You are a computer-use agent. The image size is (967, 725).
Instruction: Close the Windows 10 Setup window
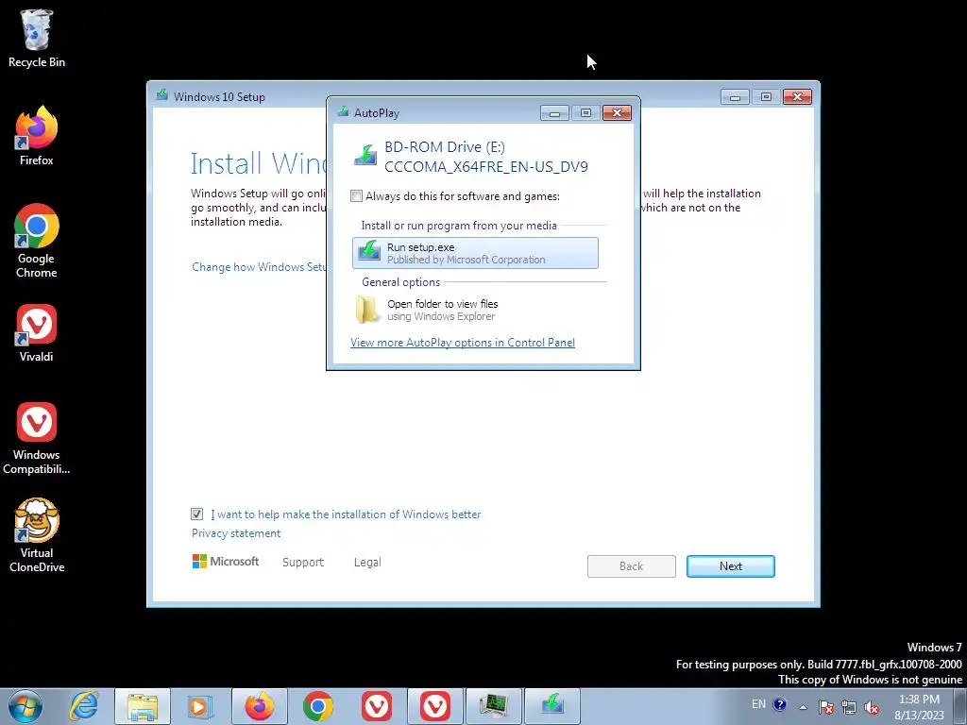tap(797, 97)
